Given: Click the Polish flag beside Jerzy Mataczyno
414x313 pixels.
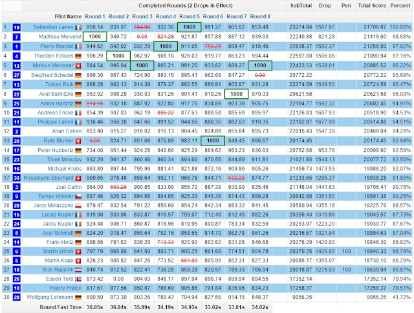Looking at the screenshot, I should tap(78, 206).
